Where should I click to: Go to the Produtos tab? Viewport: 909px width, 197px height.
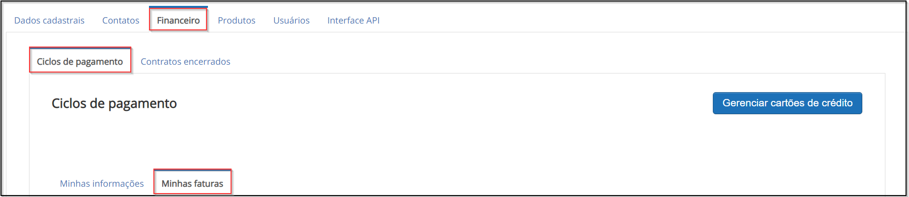click(x=236, y=21)
